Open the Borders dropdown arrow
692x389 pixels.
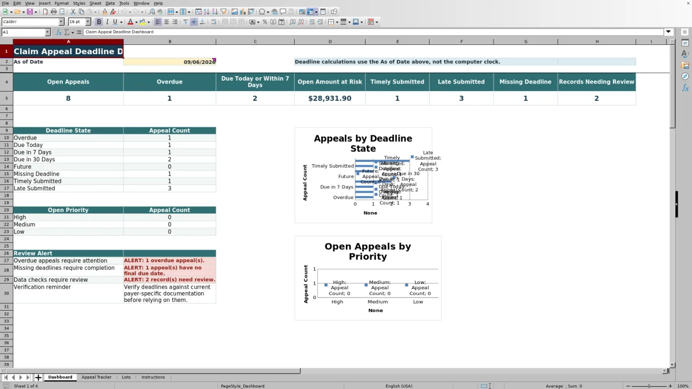pyautogui.click(x=337, y=22)
